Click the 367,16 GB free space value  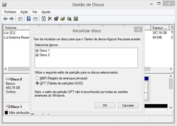[x=160, y=33]
